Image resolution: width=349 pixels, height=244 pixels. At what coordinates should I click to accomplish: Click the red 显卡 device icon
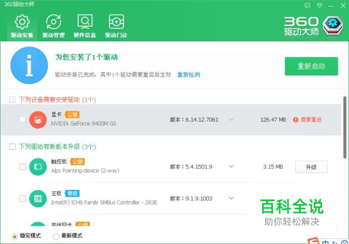38,119
